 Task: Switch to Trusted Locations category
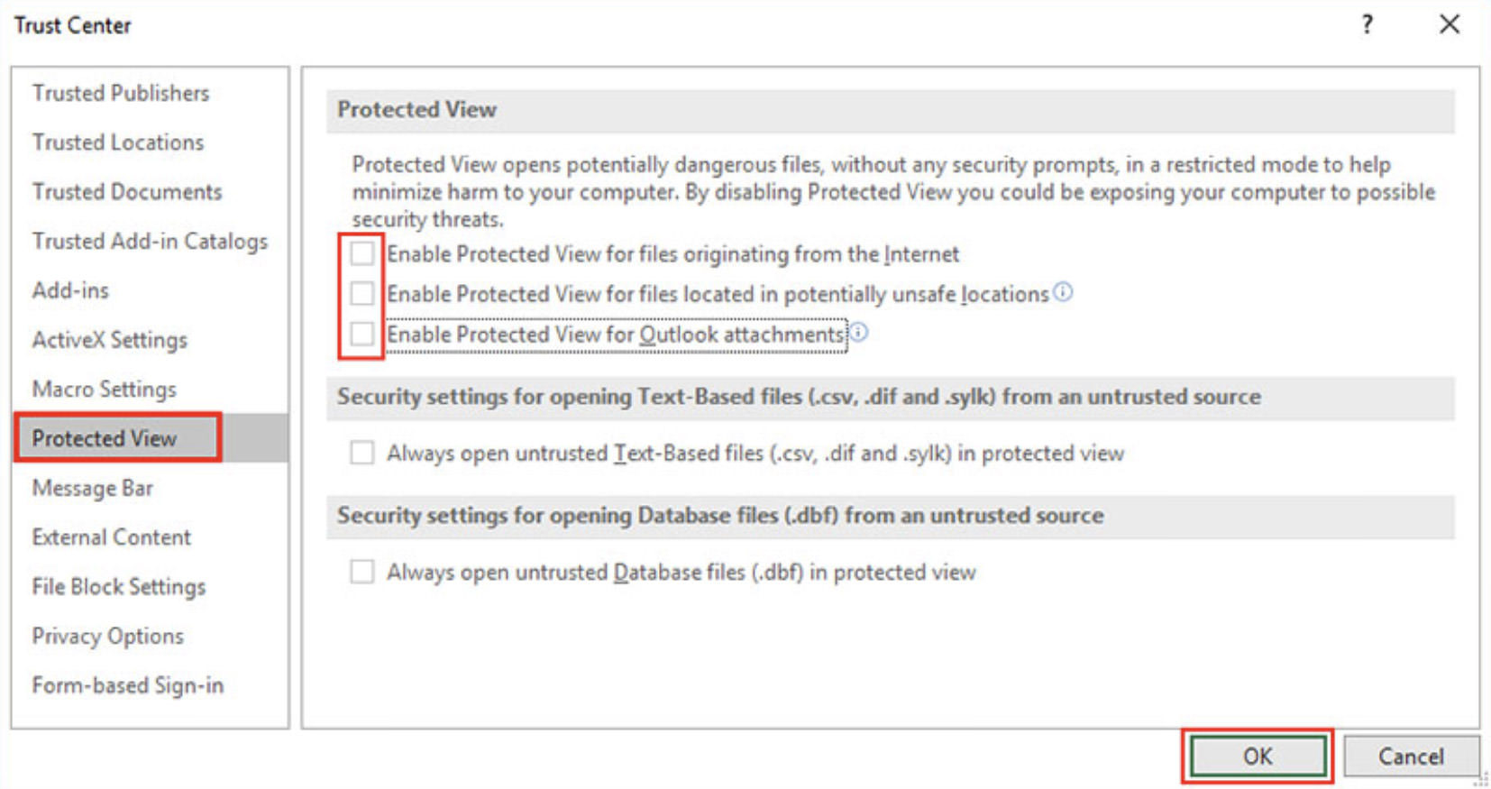(118, 142)
